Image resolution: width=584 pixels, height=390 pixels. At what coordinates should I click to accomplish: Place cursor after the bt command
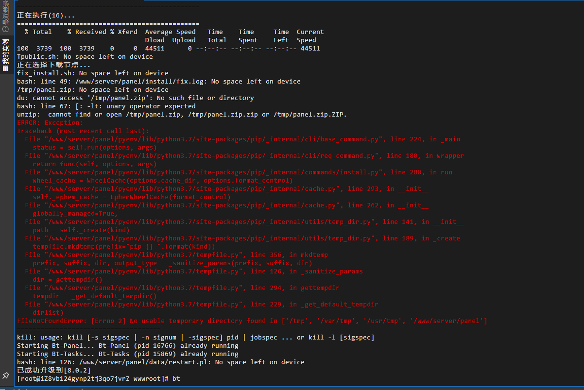tap(181, 378)
